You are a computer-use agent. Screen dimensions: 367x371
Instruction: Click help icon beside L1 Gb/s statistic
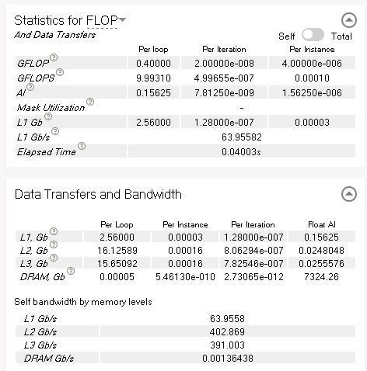(55, 131)
